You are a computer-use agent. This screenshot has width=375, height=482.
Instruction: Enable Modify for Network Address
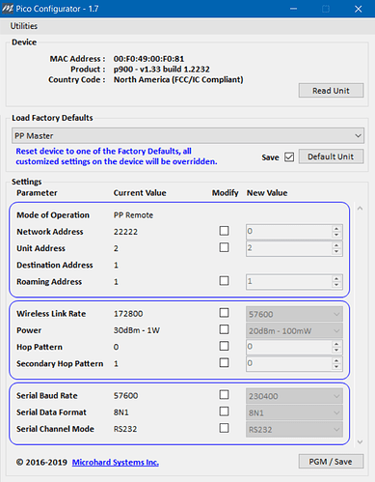[x=224, y=231]
